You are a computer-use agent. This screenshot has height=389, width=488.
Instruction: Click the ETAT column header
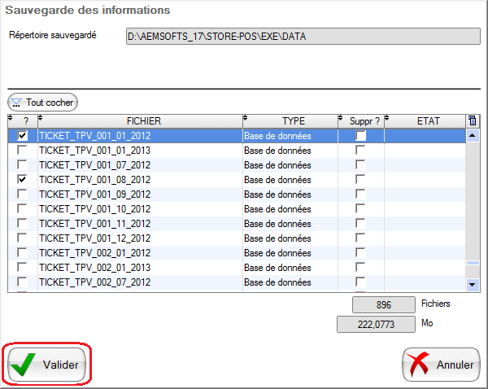click(428, 121)
